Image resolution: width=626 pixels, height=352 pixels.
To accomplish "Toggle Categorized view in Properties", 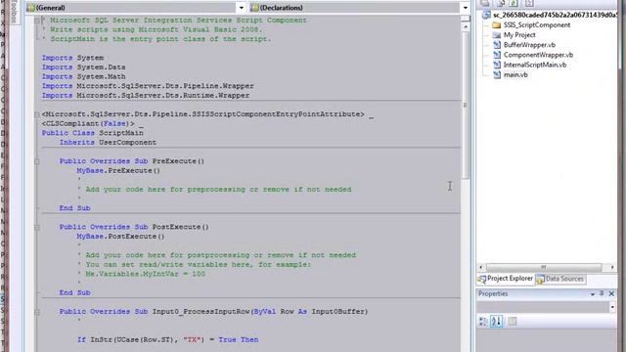I will click(483, 322).
